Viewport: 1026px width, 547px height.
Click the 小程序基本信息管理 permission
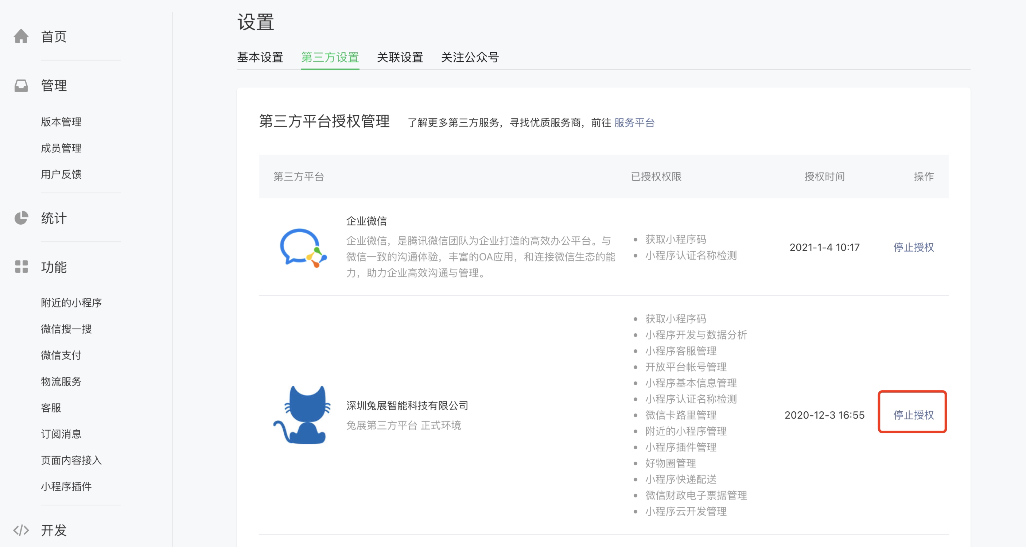pyautogui.click(x=691, y=383)
